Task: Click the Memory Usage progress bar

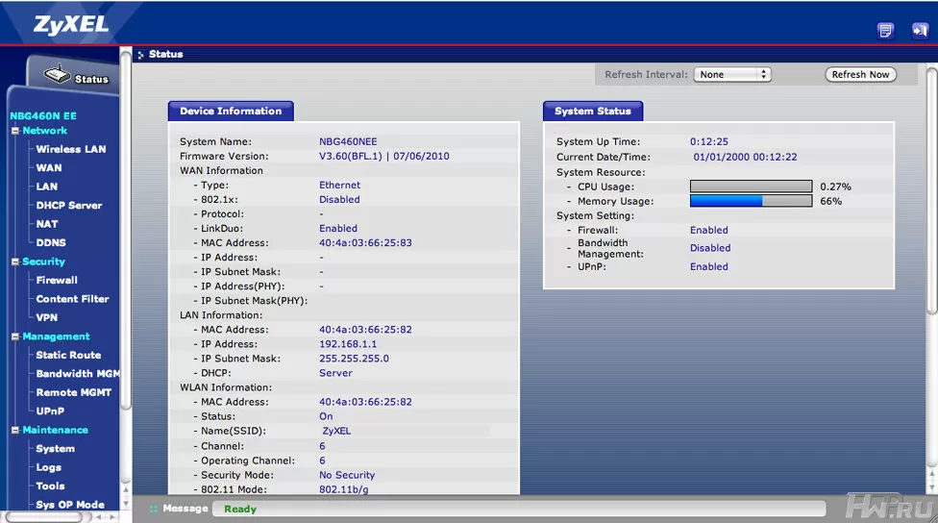Action: (x=751, y=202)
